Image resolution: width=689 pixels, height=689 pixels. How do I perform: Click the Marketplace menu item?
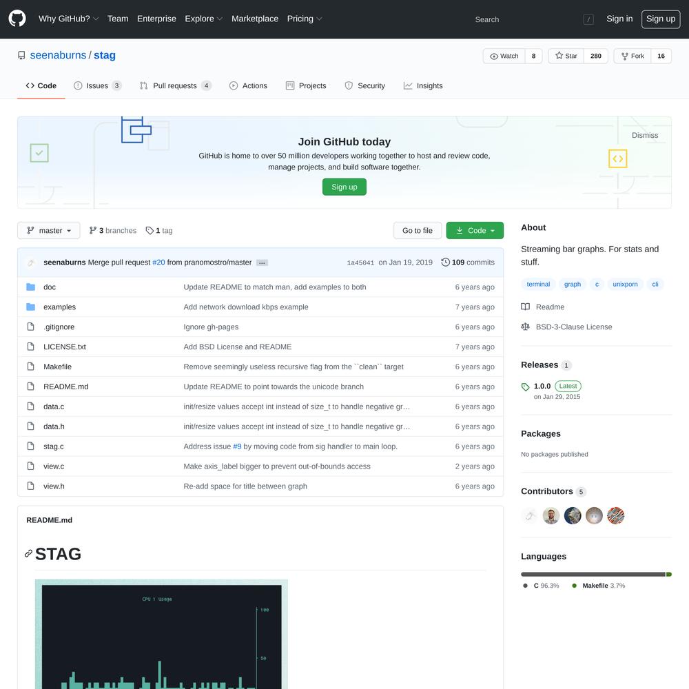coord(255,19)
